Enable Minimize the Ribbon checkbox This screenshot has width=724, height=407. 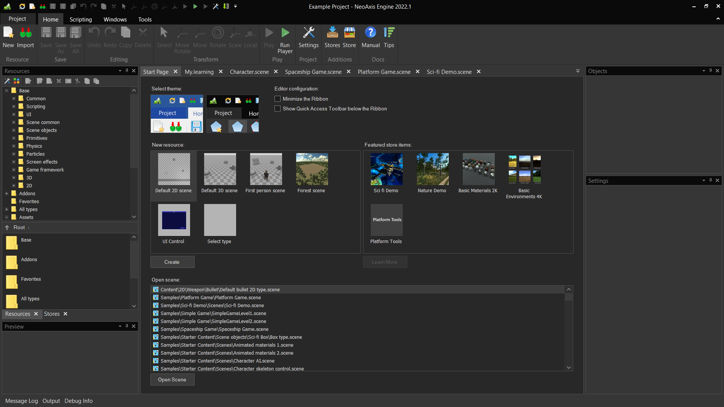[278, 99]
